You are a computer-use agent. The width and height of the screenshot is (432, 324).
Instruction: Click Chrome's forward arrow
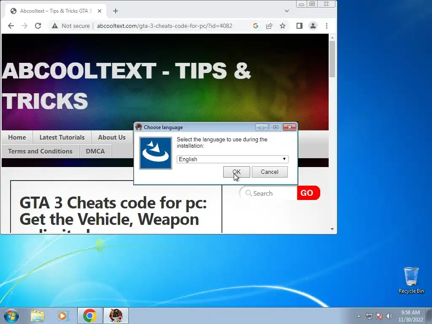(x=24, y=26)
